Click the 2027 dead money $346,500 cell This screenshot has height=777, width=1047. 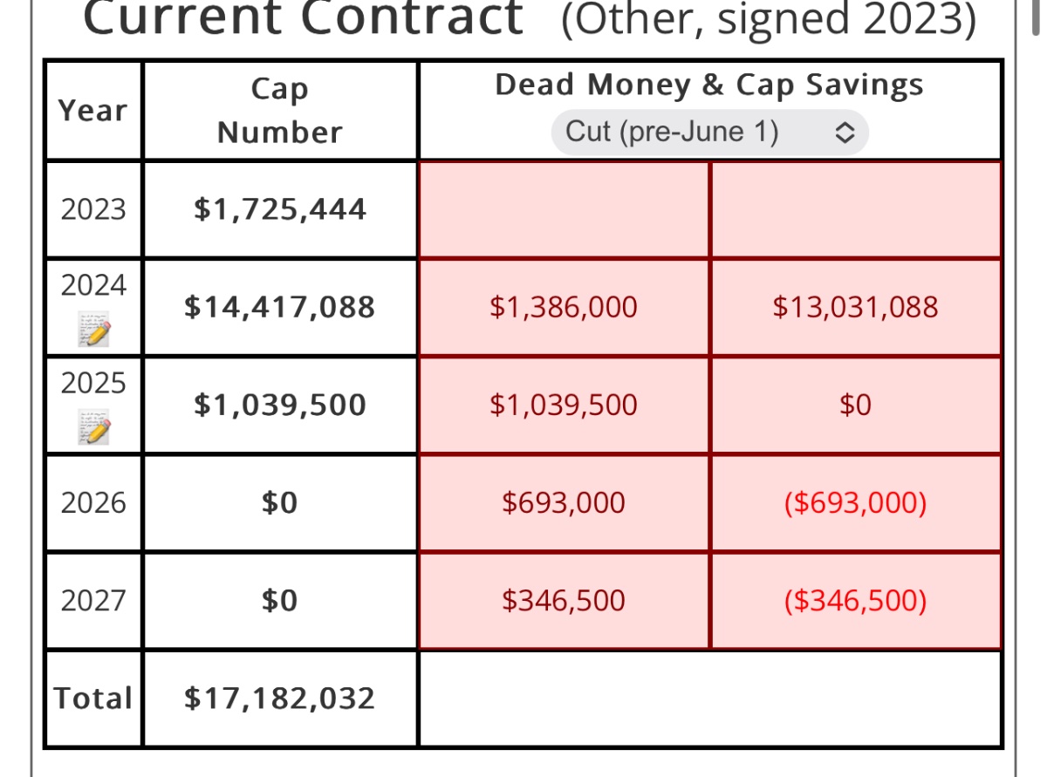coord(564,600)
